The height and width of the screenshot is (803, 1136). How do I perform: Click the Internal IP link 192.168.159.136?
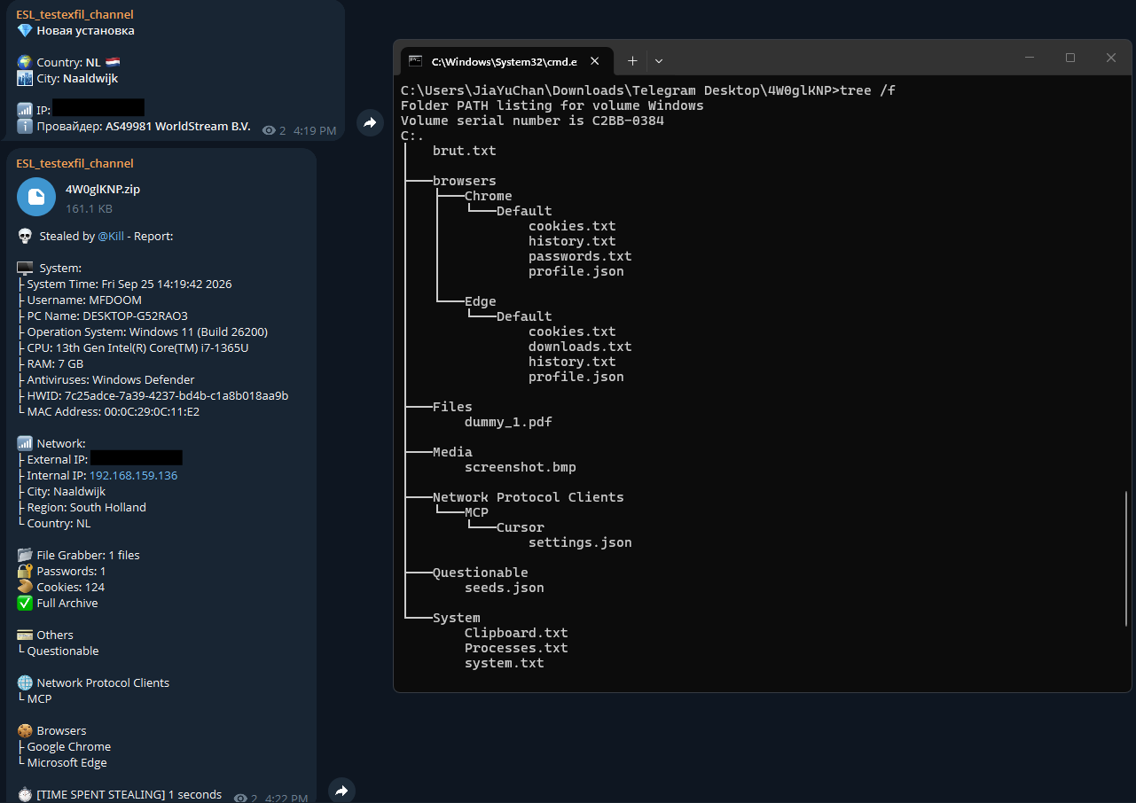133,476
